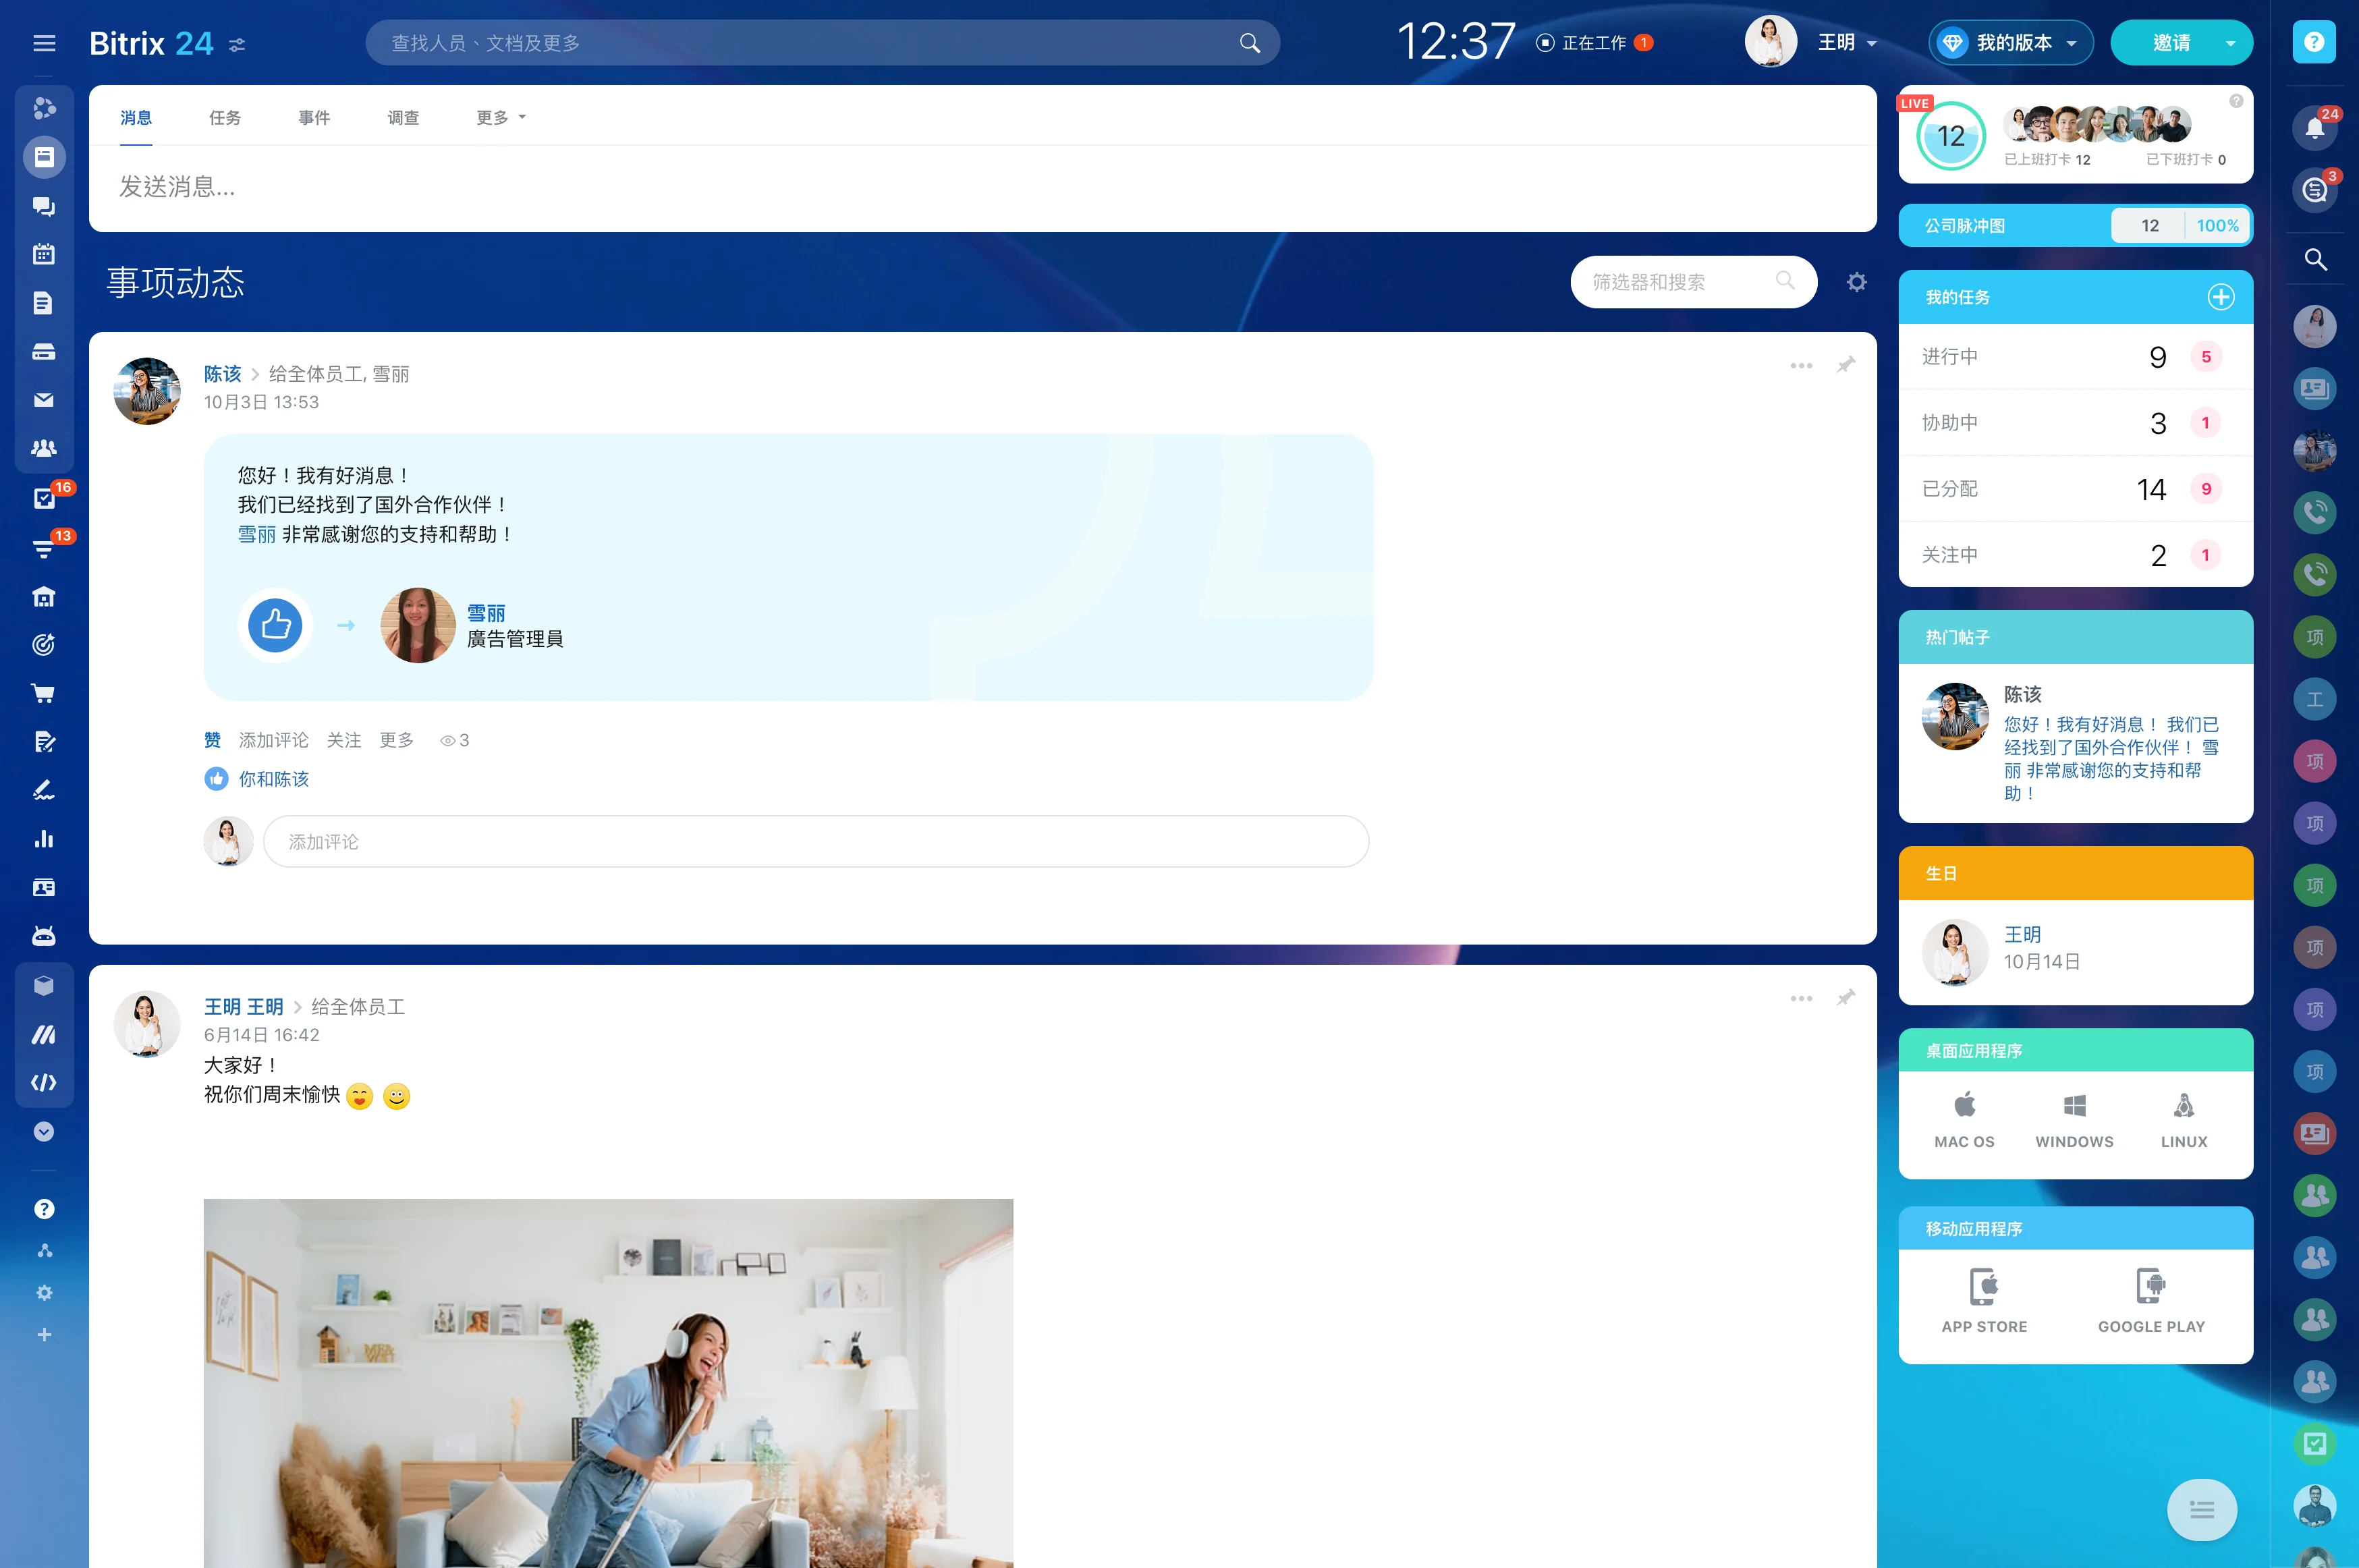Open three-dots menu on 王明's post
The height and width of the screenshot is (1568, 2359).
tap(1801, 998)
